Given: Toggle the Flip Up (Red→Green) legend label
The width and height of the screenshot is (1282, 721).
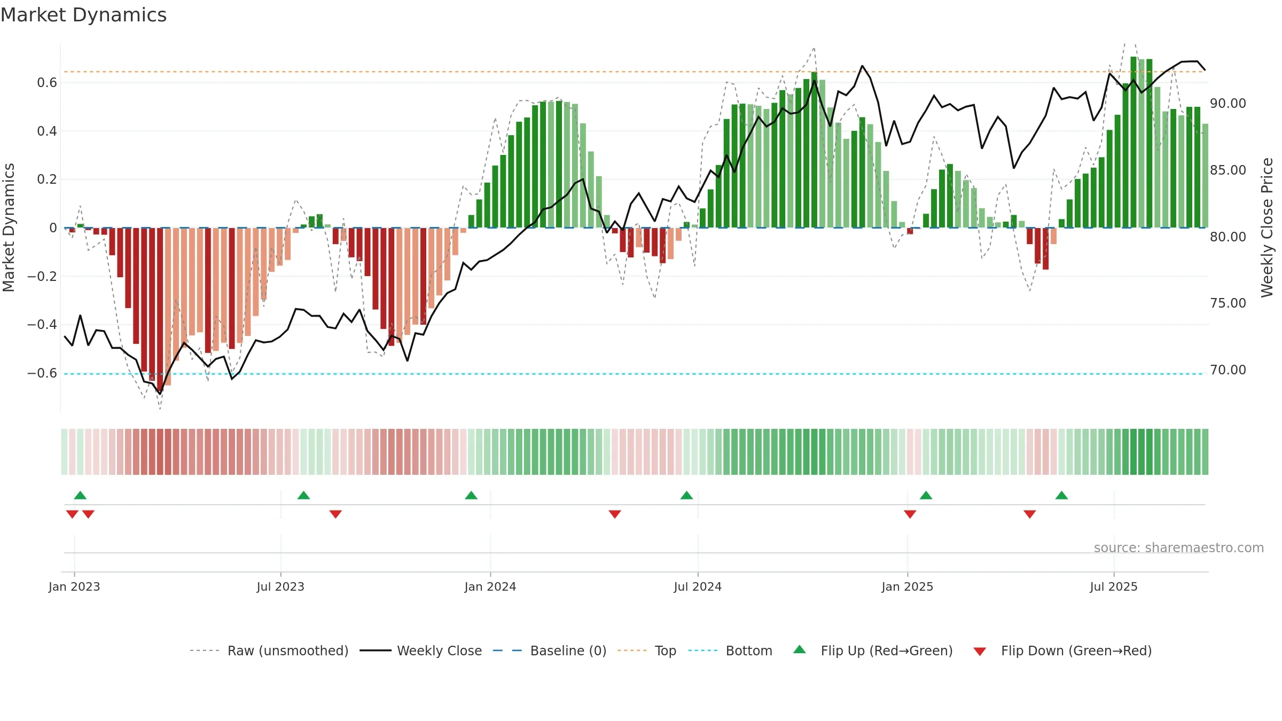Looking at the screenshot, I should (887, 651).
